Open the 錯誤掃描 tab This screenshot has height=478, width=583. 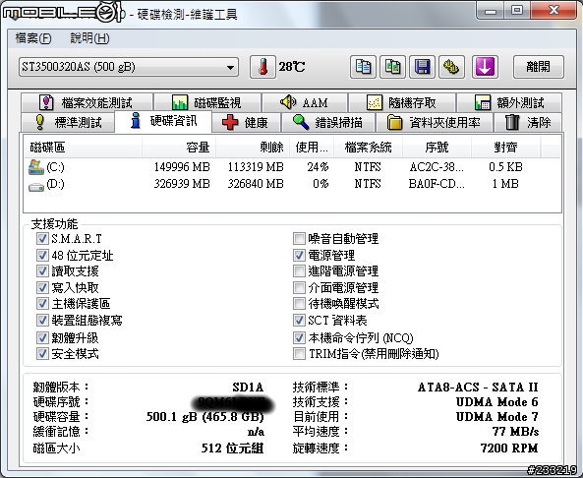pyautogui.click(x=328, y=122)
